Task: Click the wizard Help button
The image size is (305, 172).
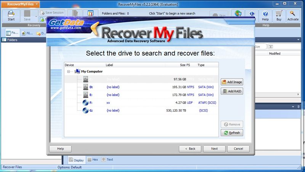Action: (x=60, y=149)
